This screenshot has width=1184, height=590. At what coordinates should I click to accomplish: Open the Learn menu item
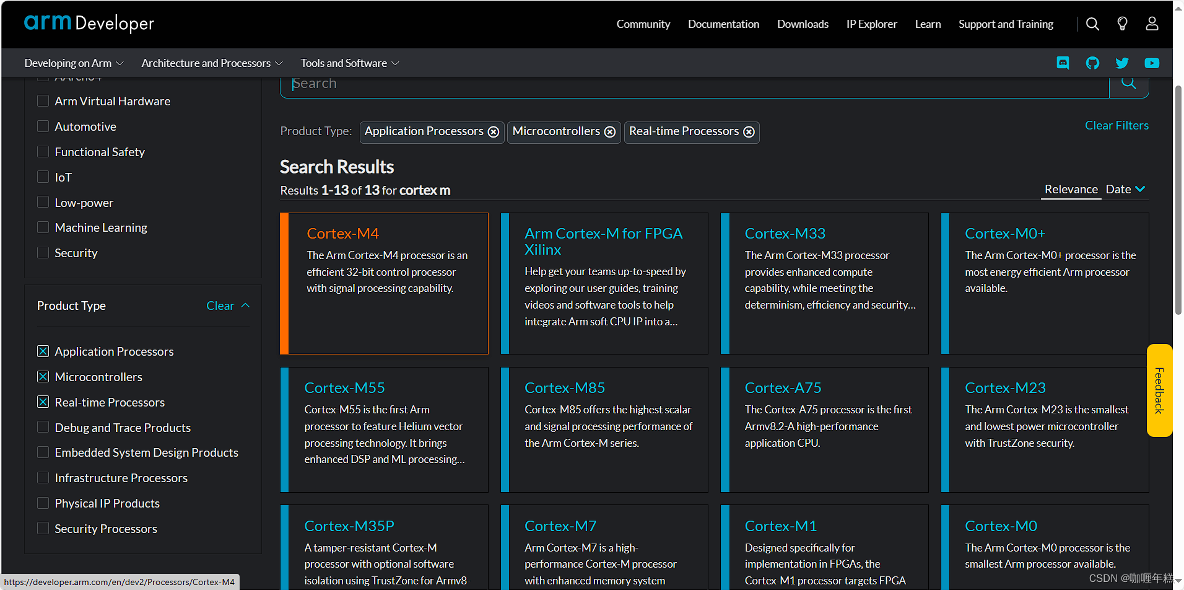(928, 24)
